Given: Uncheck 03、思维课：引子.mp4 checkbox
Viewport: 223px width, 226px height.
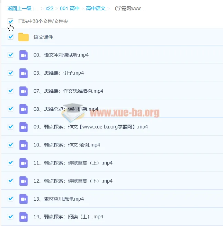Looking at the screenshot, I should coord(10,73).
